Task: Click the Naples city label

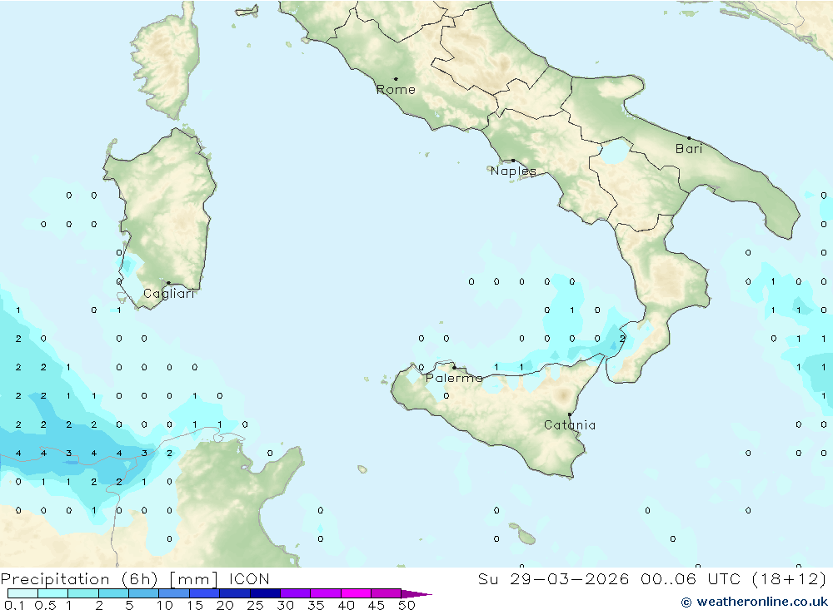Action: coord(513,171)
